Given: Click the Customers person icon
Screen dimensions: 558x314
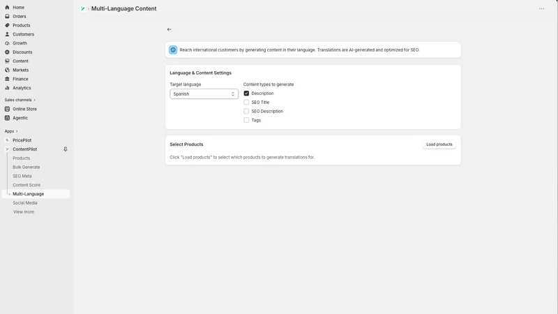Looking at the screenshot, I should 7,34.
